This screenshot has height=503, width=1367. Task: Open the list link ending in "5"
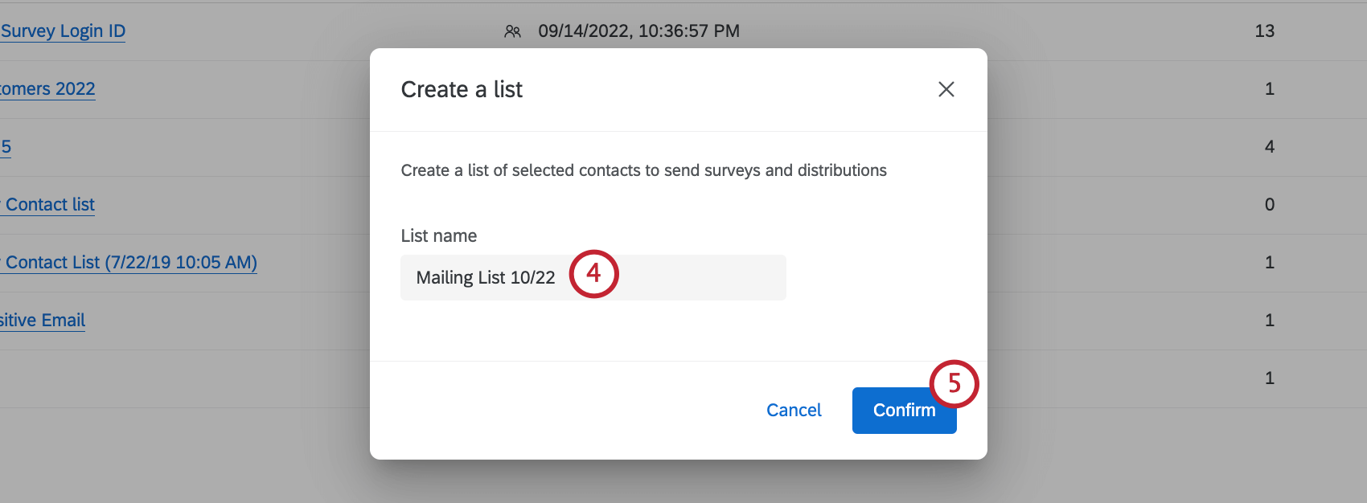(x=6, y=147)
